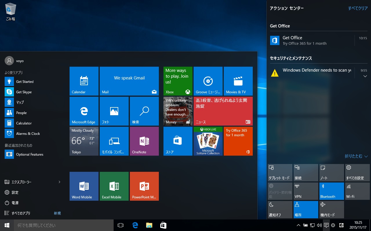
Task: Click すべてクリア to clear notifications
Action: tap(358, 8)
